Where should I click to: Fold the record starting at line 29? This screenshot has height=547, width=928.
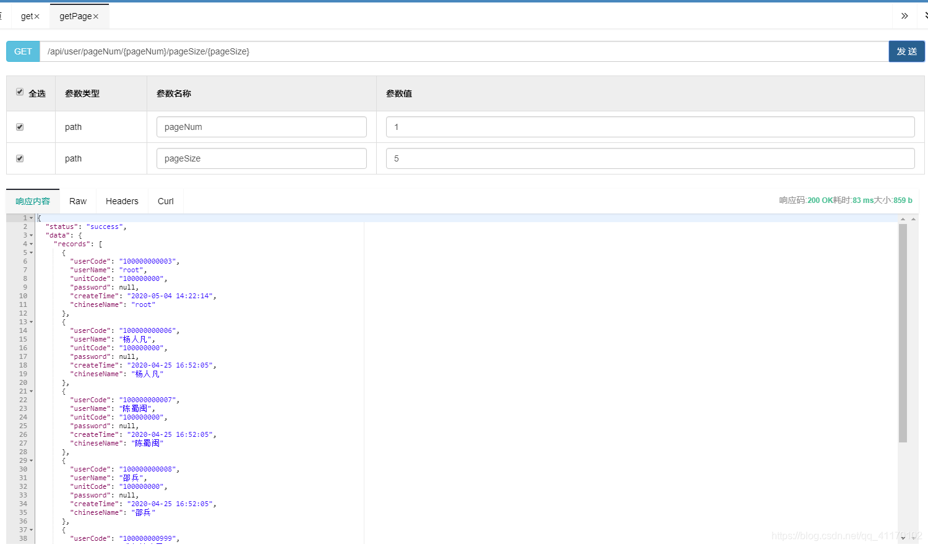32,460
